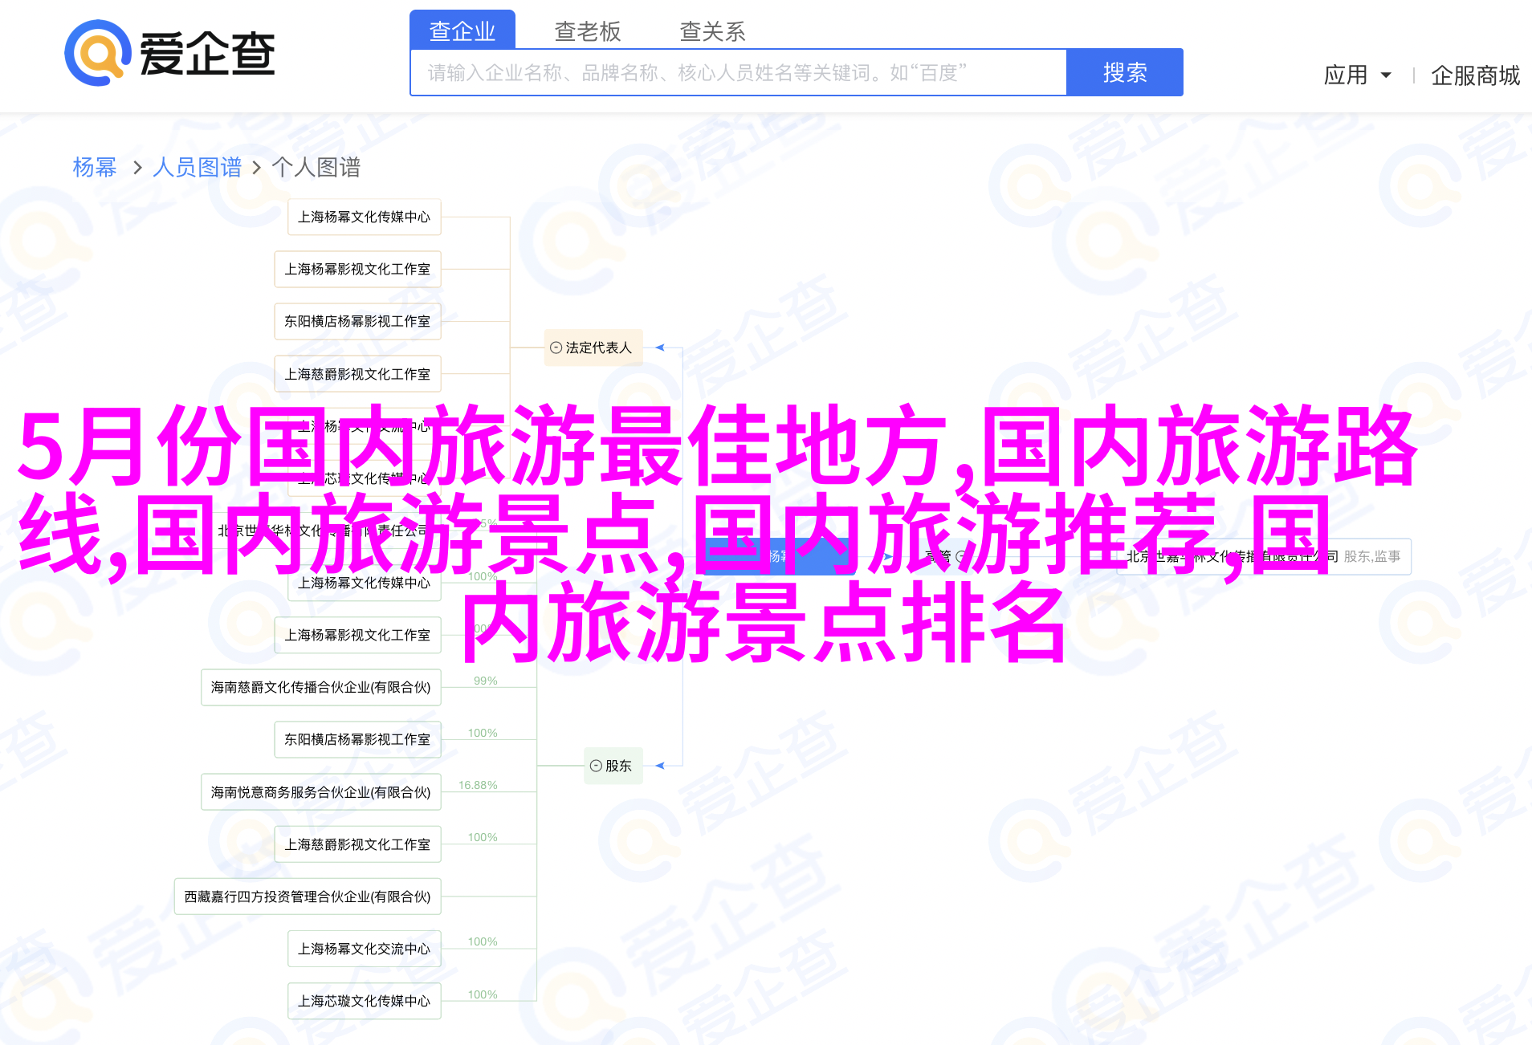Click the 16.88% shareholding label
Image resolution: width=1532 pixels, height=1045 pixels.
(x=478, y=785)
